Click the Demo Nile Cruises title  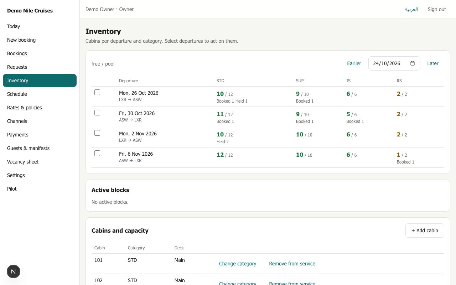[30, 11]
